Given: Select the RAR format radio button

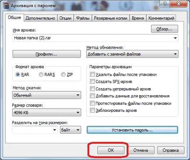Looking at the screenshot, I should click(x=18, y=75).
